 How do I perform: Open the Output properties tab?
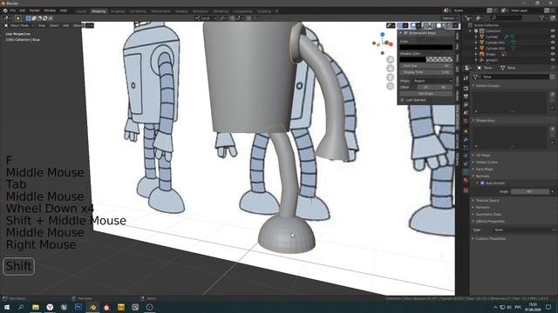(x=466, y=97)
